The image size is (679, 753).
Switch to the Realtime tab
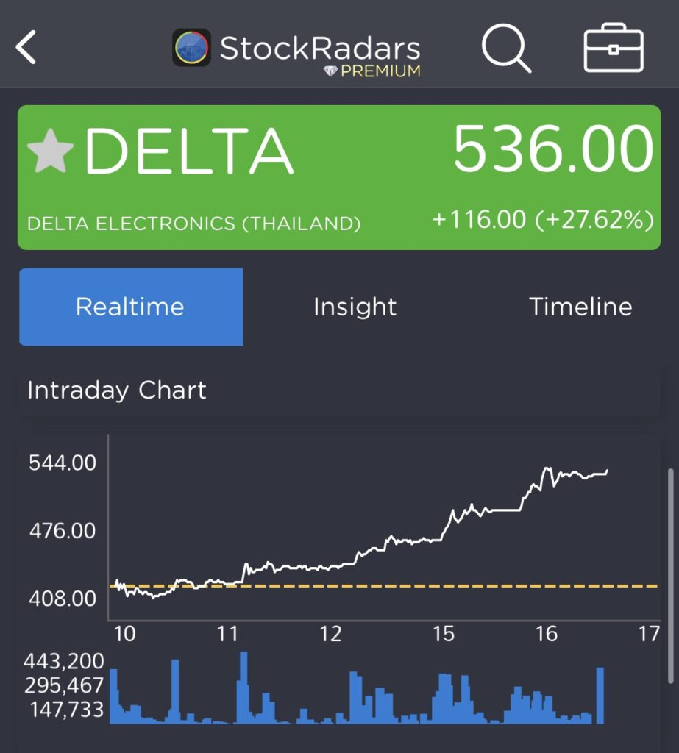(130, 307)
